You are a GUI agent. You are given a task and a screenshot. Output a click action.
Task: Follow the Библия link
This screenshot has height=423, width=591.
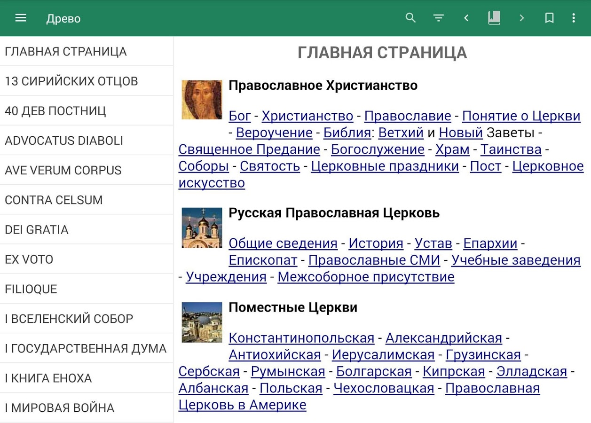(347, 133)
